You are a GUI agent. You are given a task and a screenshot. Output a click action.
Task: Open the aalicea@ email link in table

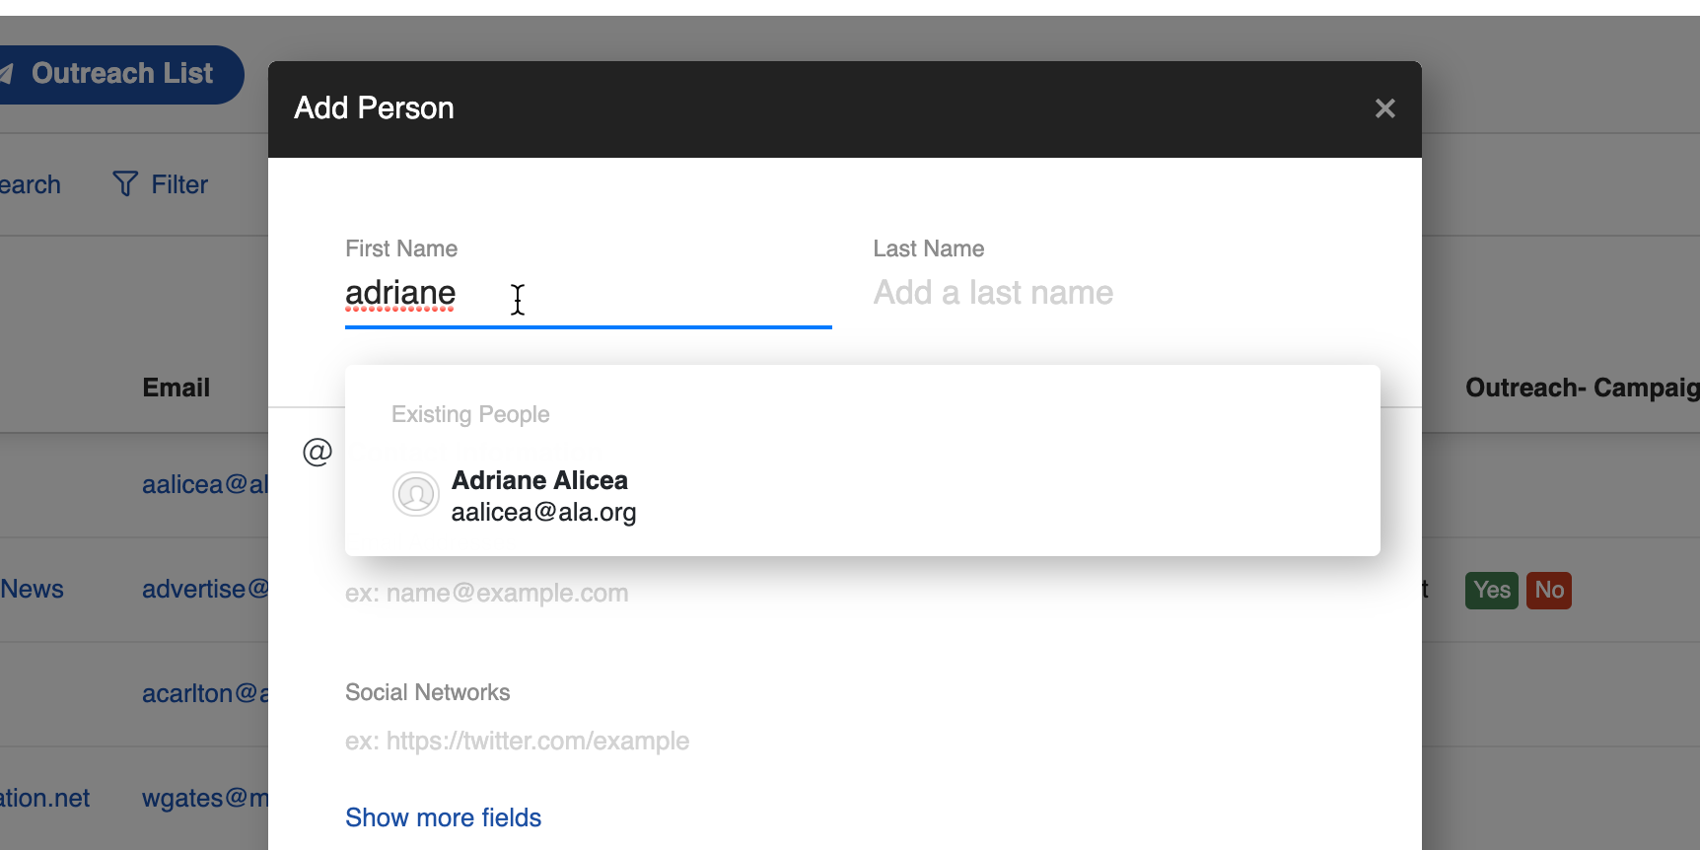[204, 484]
